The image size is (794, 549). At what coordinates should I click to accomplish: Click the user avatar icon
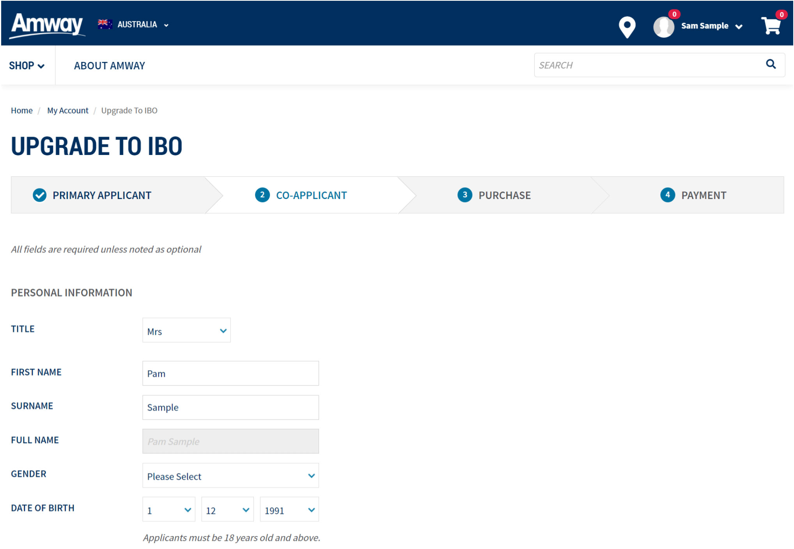click(663, 27)
